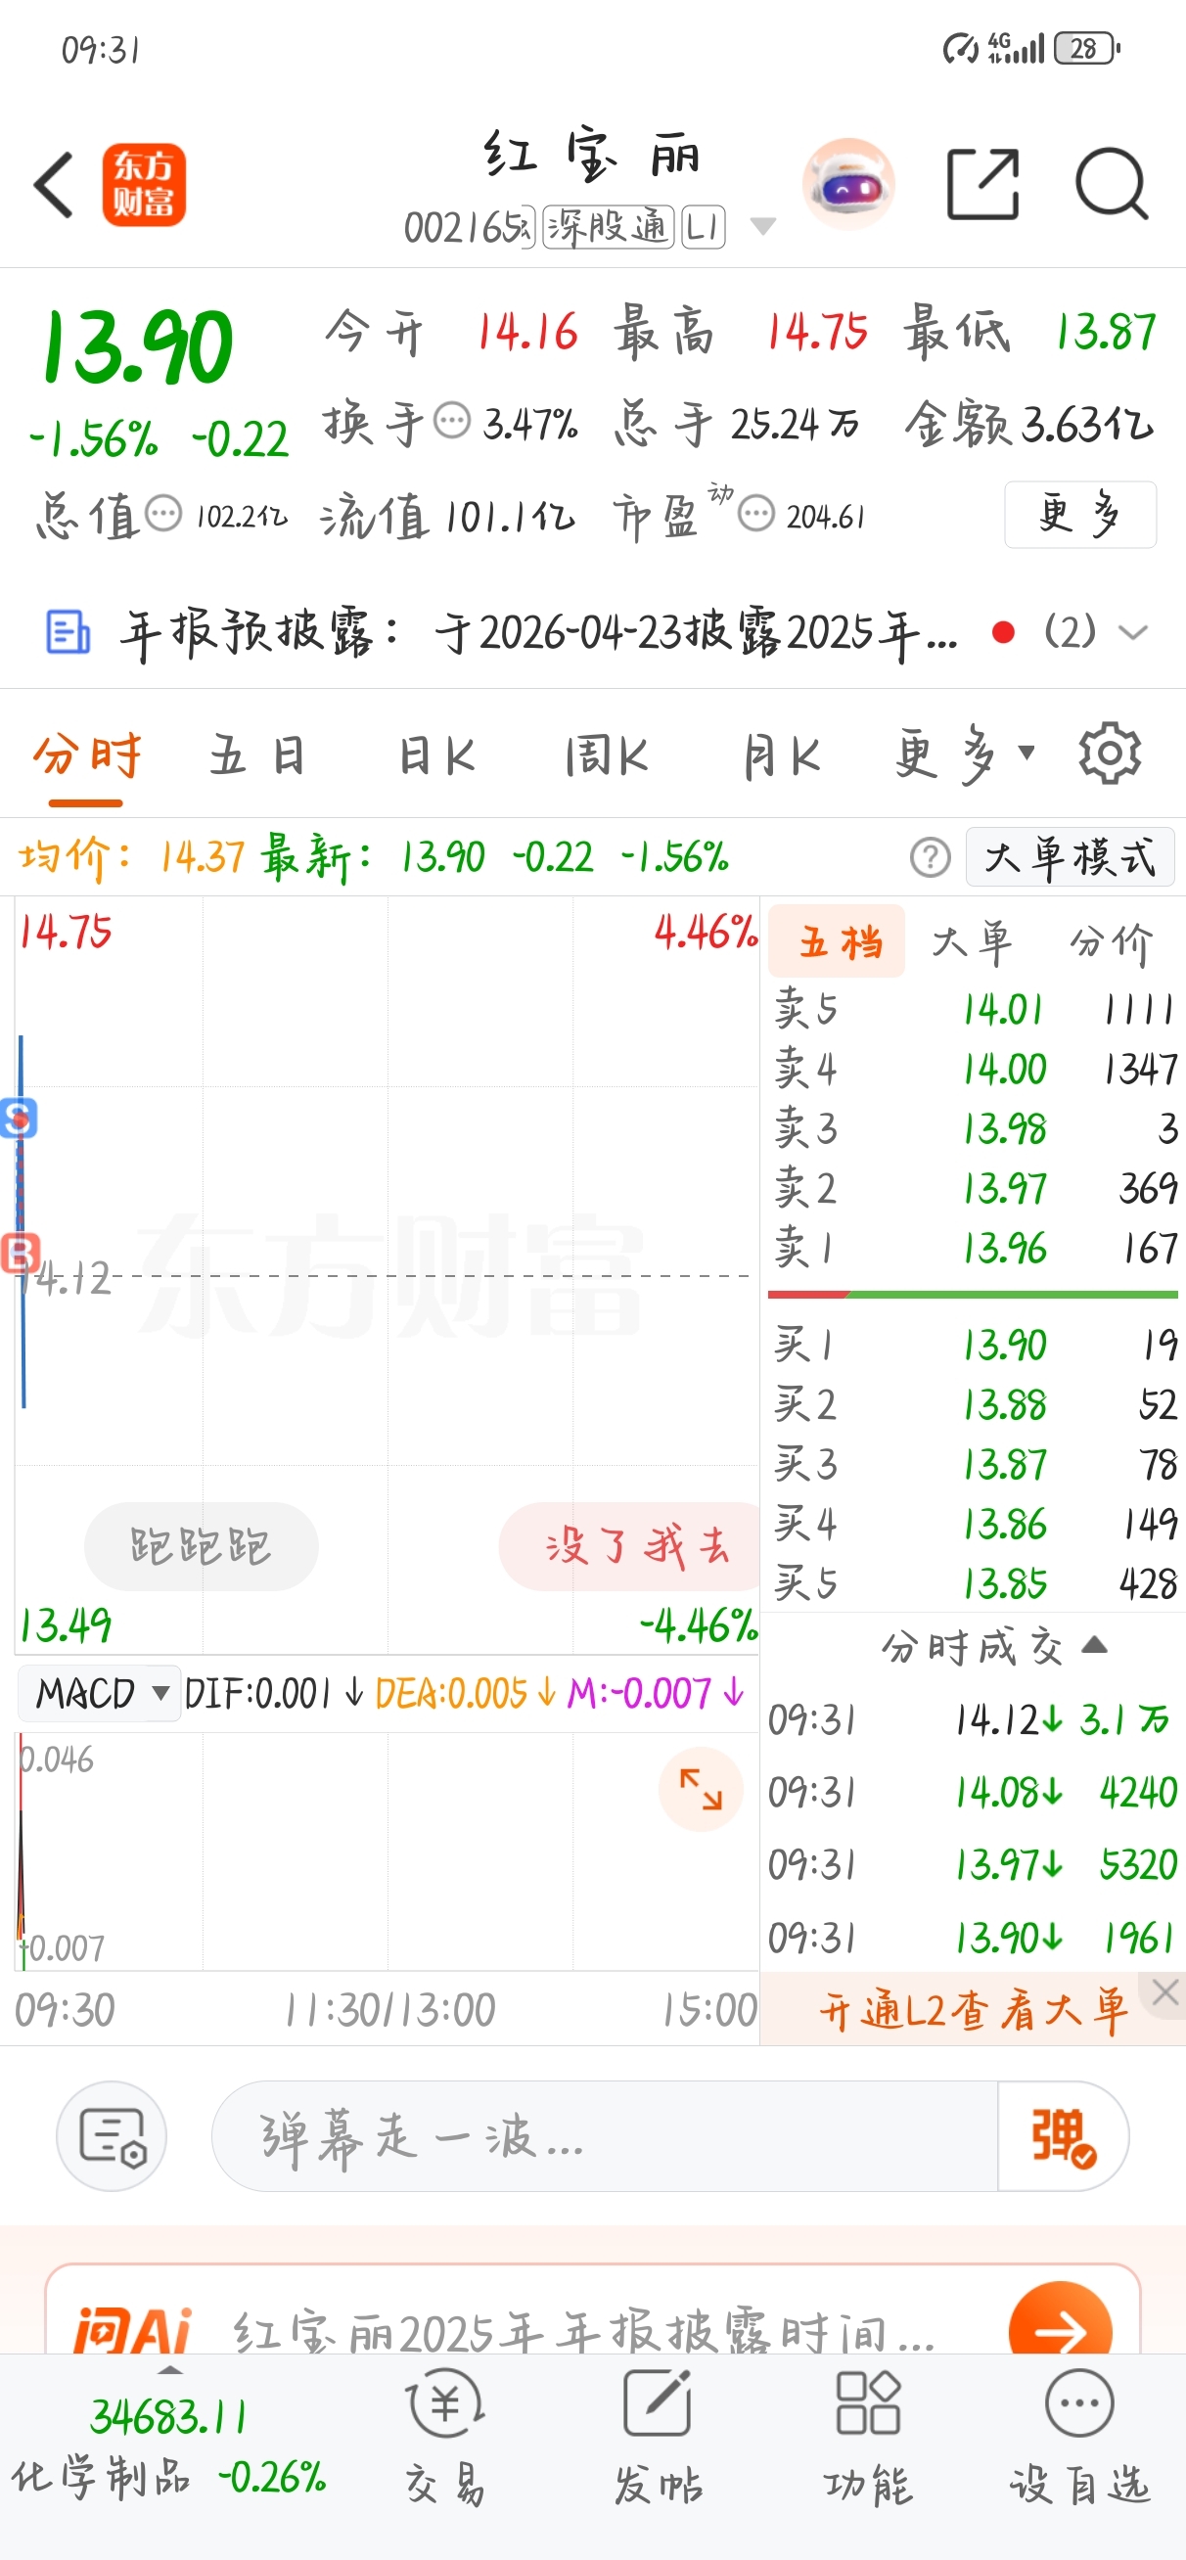The width and height of the screenshot is (1186, 2560).
Task: Tap the 没了我去 bullet comment bubble
Action: point(629,1546)
